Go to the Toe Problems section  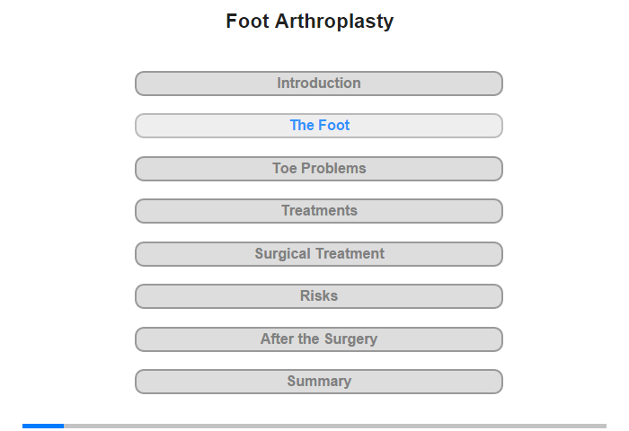click(318, 169)
